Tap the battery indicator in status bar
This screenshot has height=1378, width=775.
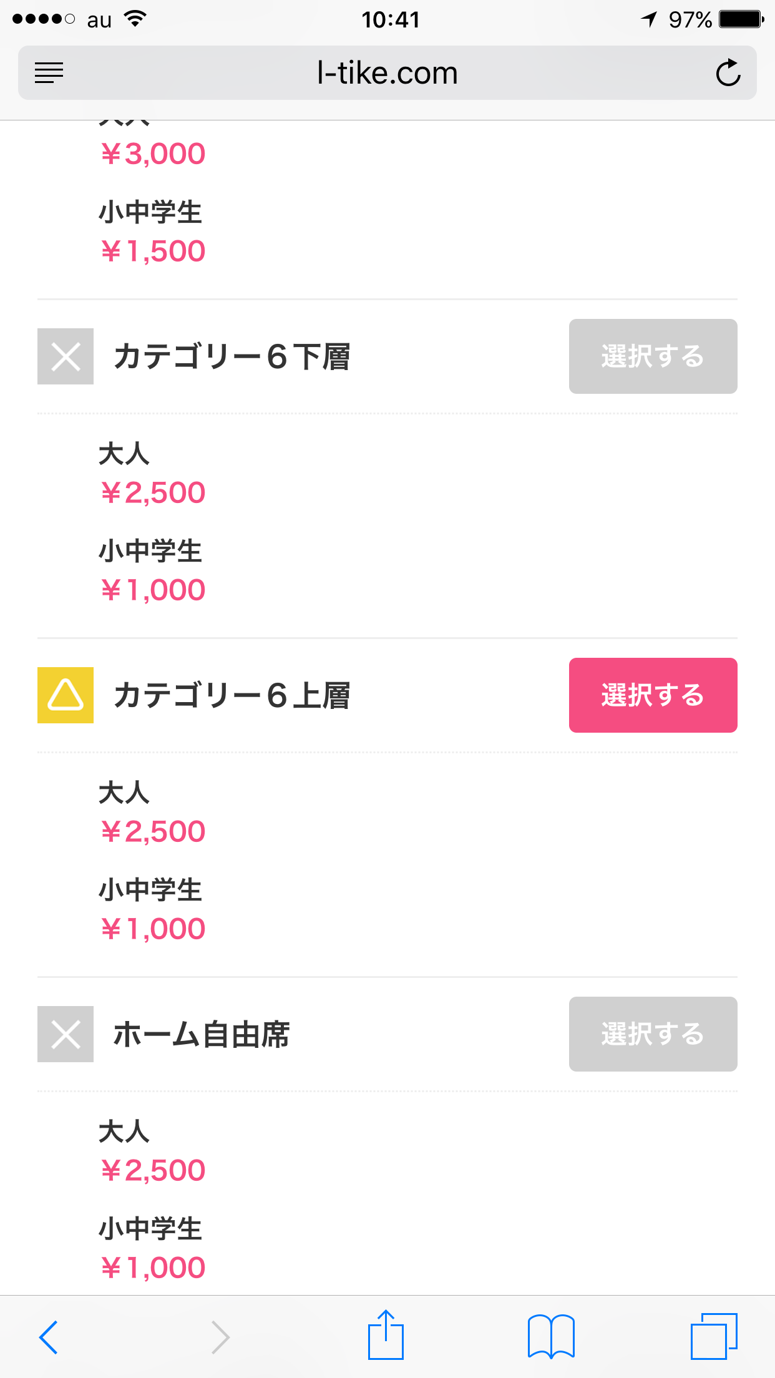(x=741, y=19)
